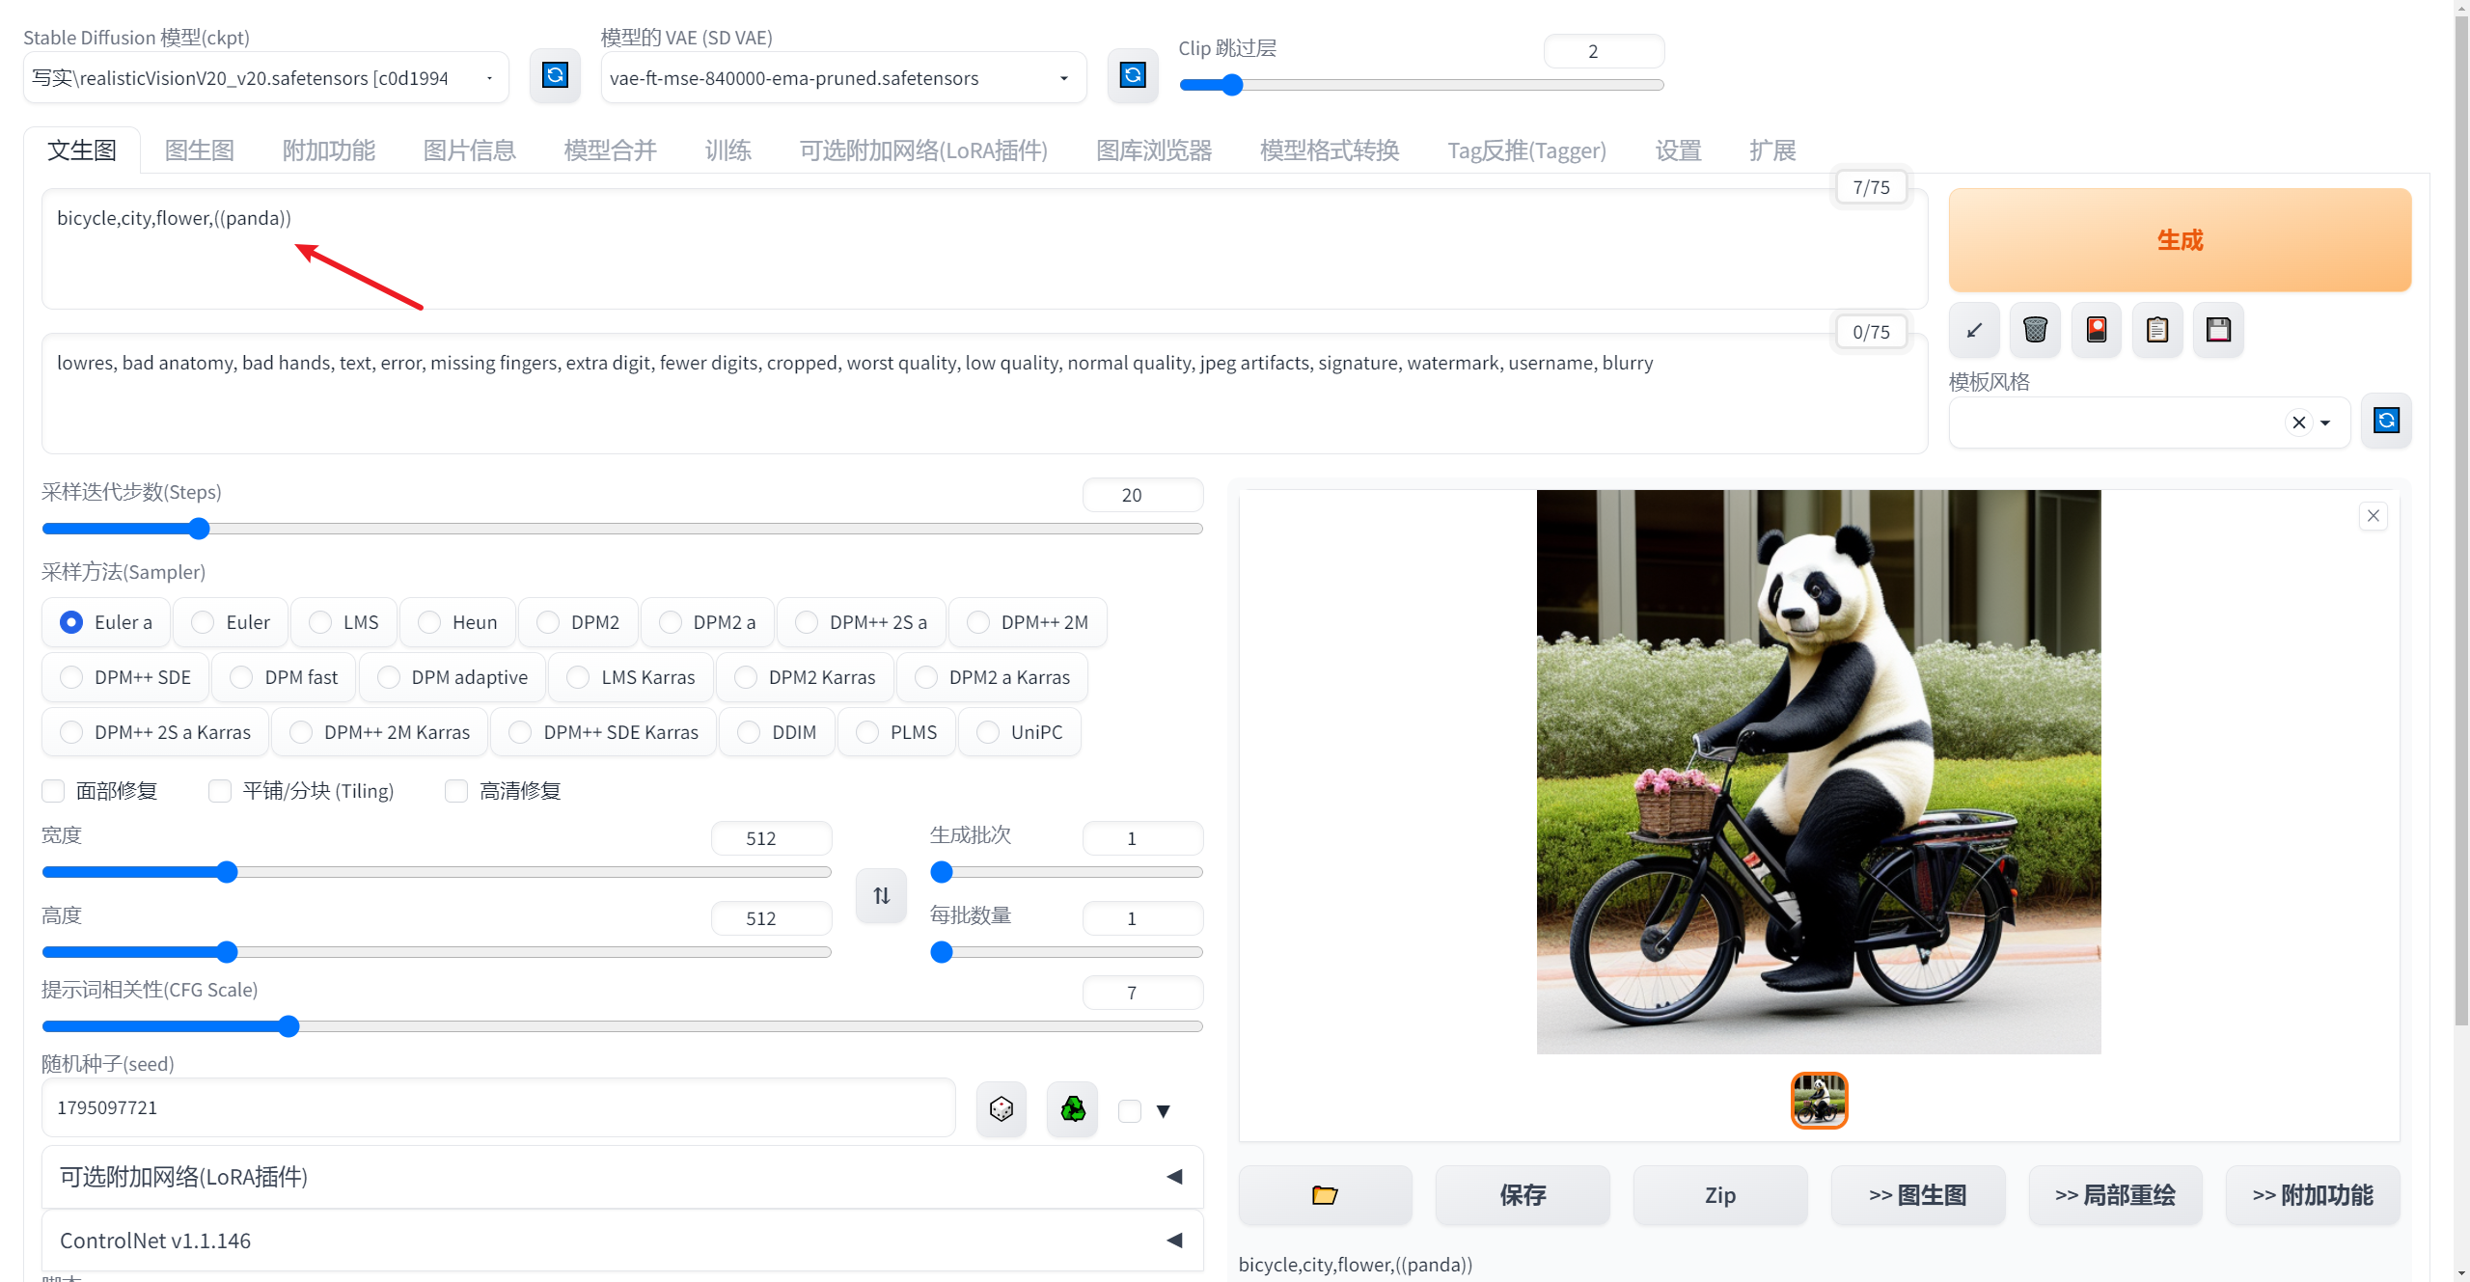Viewport: 2470px width, 1282px height.
Task: Click the refresh checkpoint model list icon
Action: [x=555, y=75]
